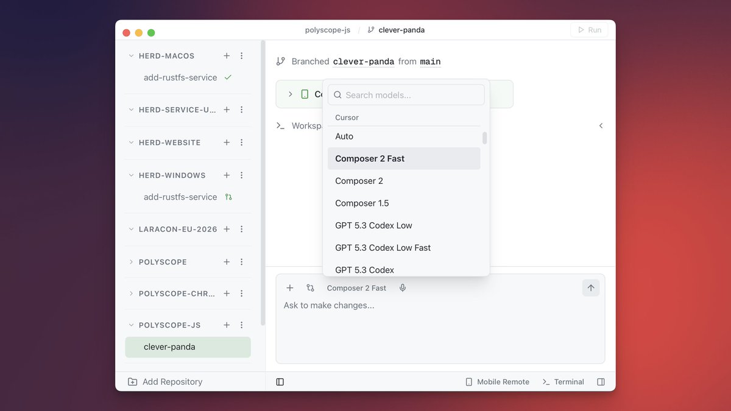Viewport: 731px width, 411px height.
Task: Click main branch name link
Action: [x=430, y=61]
